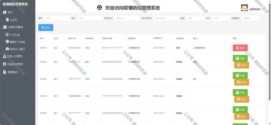
Task: Click the 申请状态 column header
Action: pyautogui.click(x=180, y=39)
